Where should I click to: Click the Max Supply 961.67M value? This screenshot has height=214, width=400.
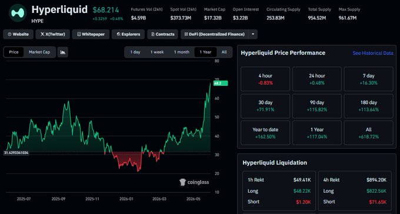(x=348, y=18)
